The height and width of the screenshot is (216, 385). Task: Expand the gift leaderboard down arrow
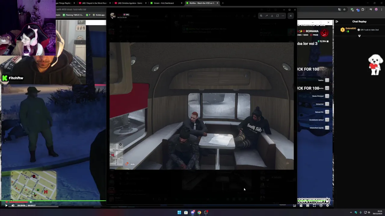point(359,36)
